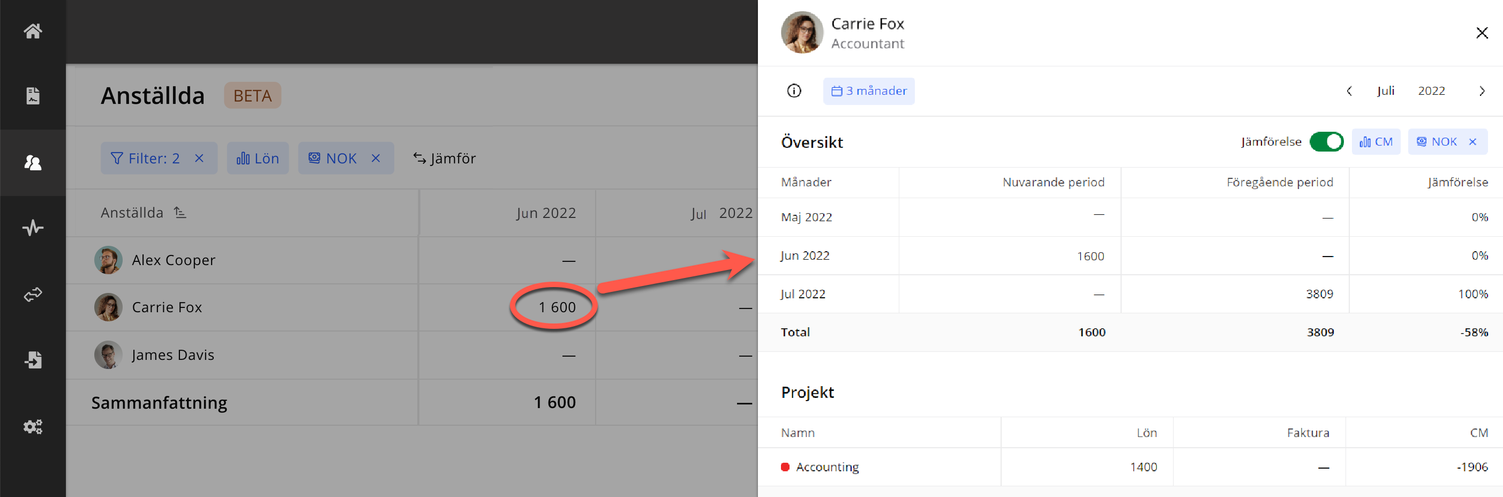Click the Sammanfattning summary row
The height and width of the screenshot is (497, 1503).
pos(411,403)
